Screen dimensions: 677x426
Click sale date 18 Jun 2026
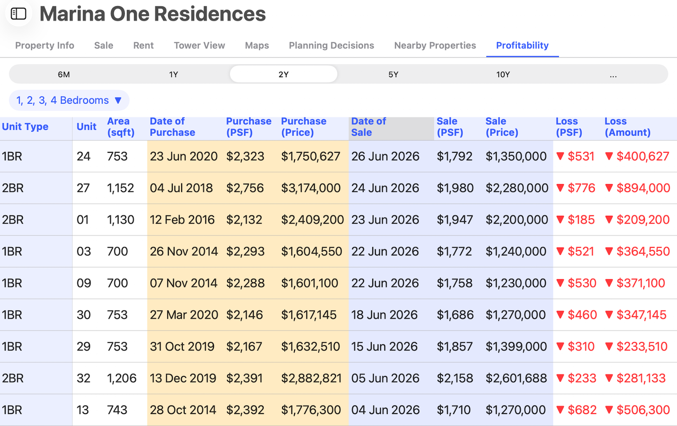[384, 315]
